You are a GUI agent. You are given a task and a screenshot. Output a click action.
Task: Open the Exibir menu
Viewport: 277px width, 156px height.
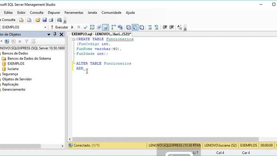[21, 13]
